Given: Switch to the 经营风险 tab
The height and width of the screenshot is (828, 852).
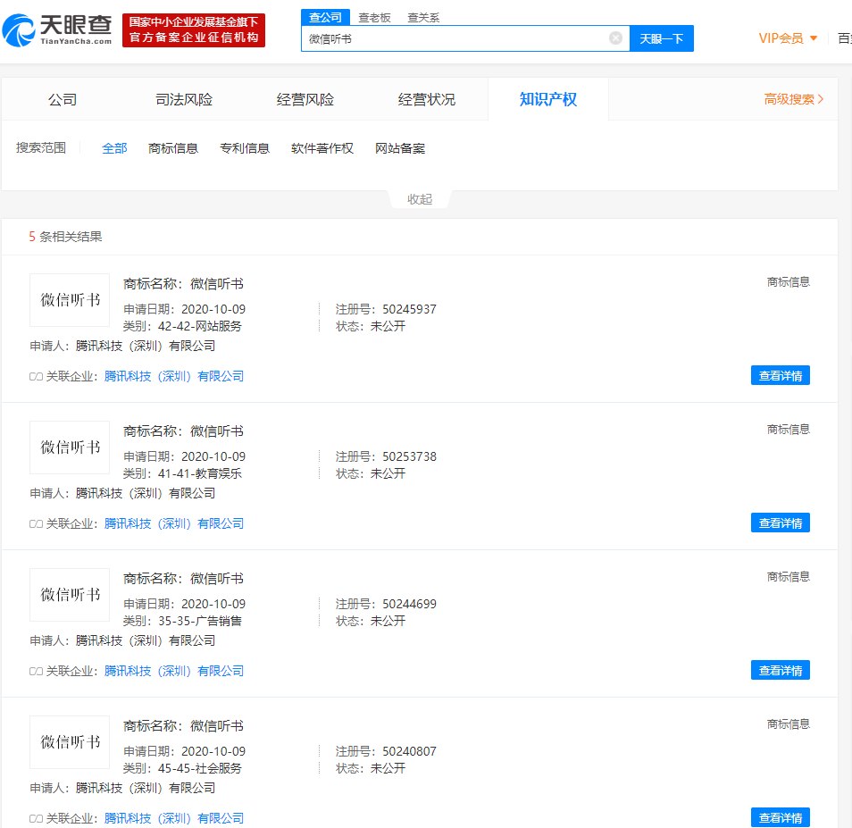Looking at the screenshot, I should [x=305, y=99].
